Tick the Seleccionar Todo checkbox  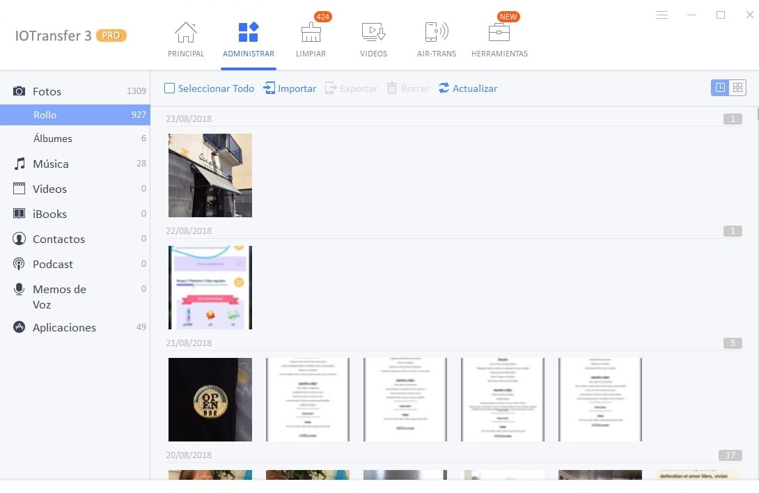click(169, 88)
